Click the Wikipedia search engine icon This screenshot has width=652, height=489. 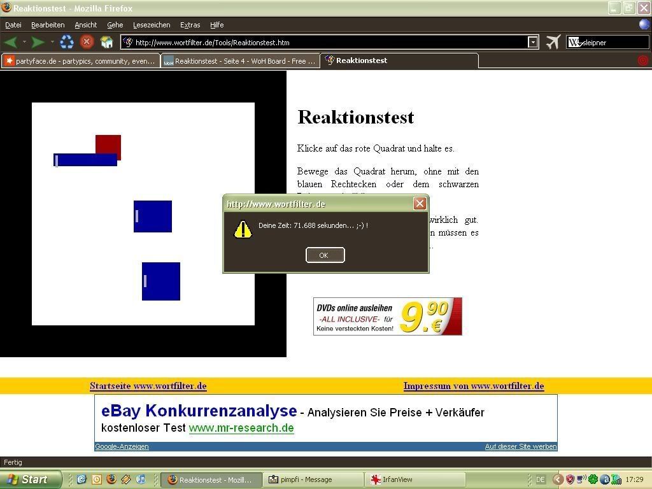(x=574, y=43)
